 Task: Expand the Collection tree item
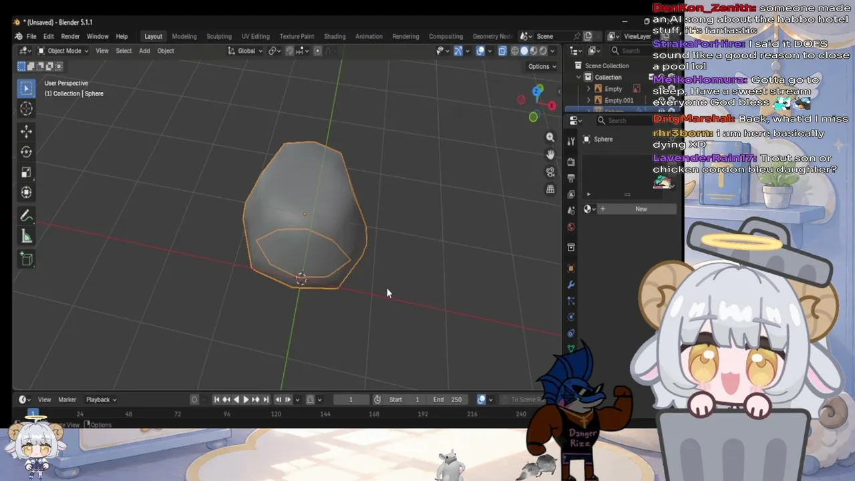tap(579, 77)
